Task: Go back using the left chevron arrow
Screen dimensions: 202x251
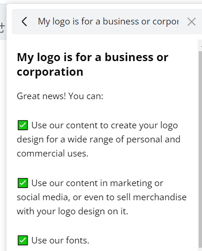Action: 24,22
